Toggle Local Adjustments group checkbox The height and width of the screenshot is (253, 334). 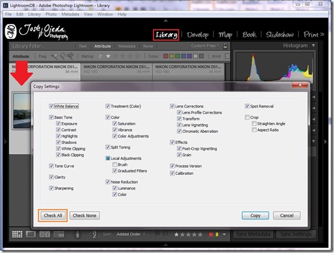point(107,158)
